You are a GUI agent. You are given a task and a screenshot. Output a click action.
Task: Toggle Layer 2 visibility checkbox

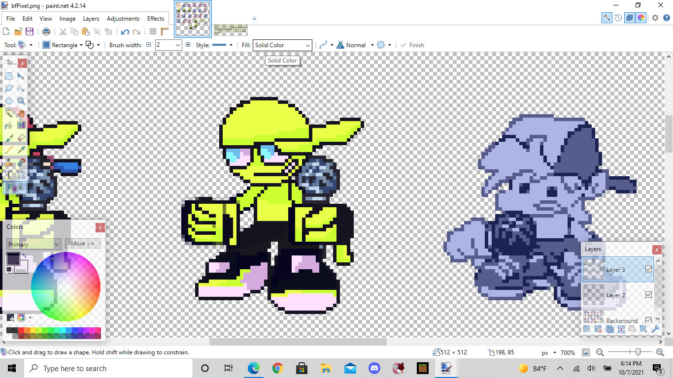[648, 295]
